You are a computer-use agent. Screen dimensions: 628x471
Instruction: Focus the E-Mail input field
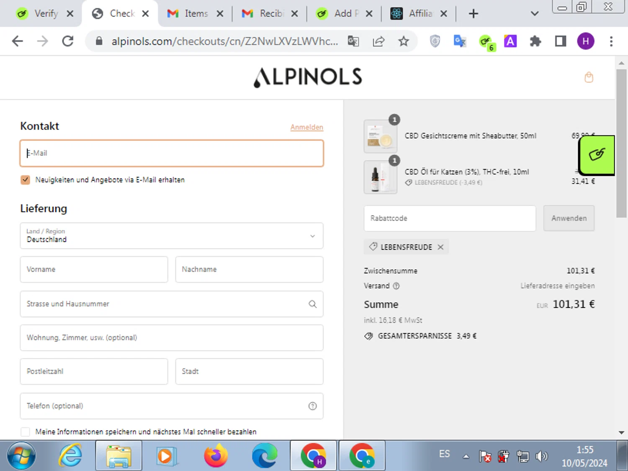click(172, 153)
